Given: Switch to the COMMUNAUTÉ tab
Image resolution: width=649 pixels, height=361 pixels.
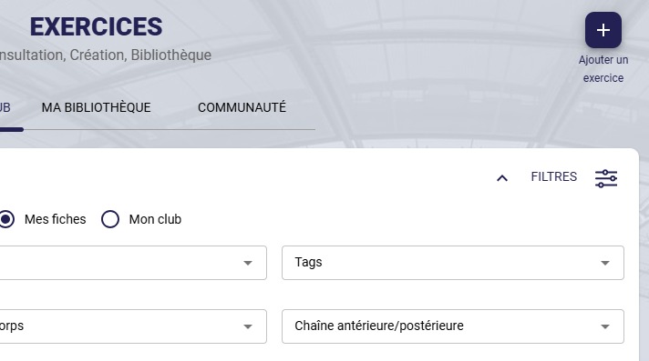Looking at the screenshot, I should point(242,107).
